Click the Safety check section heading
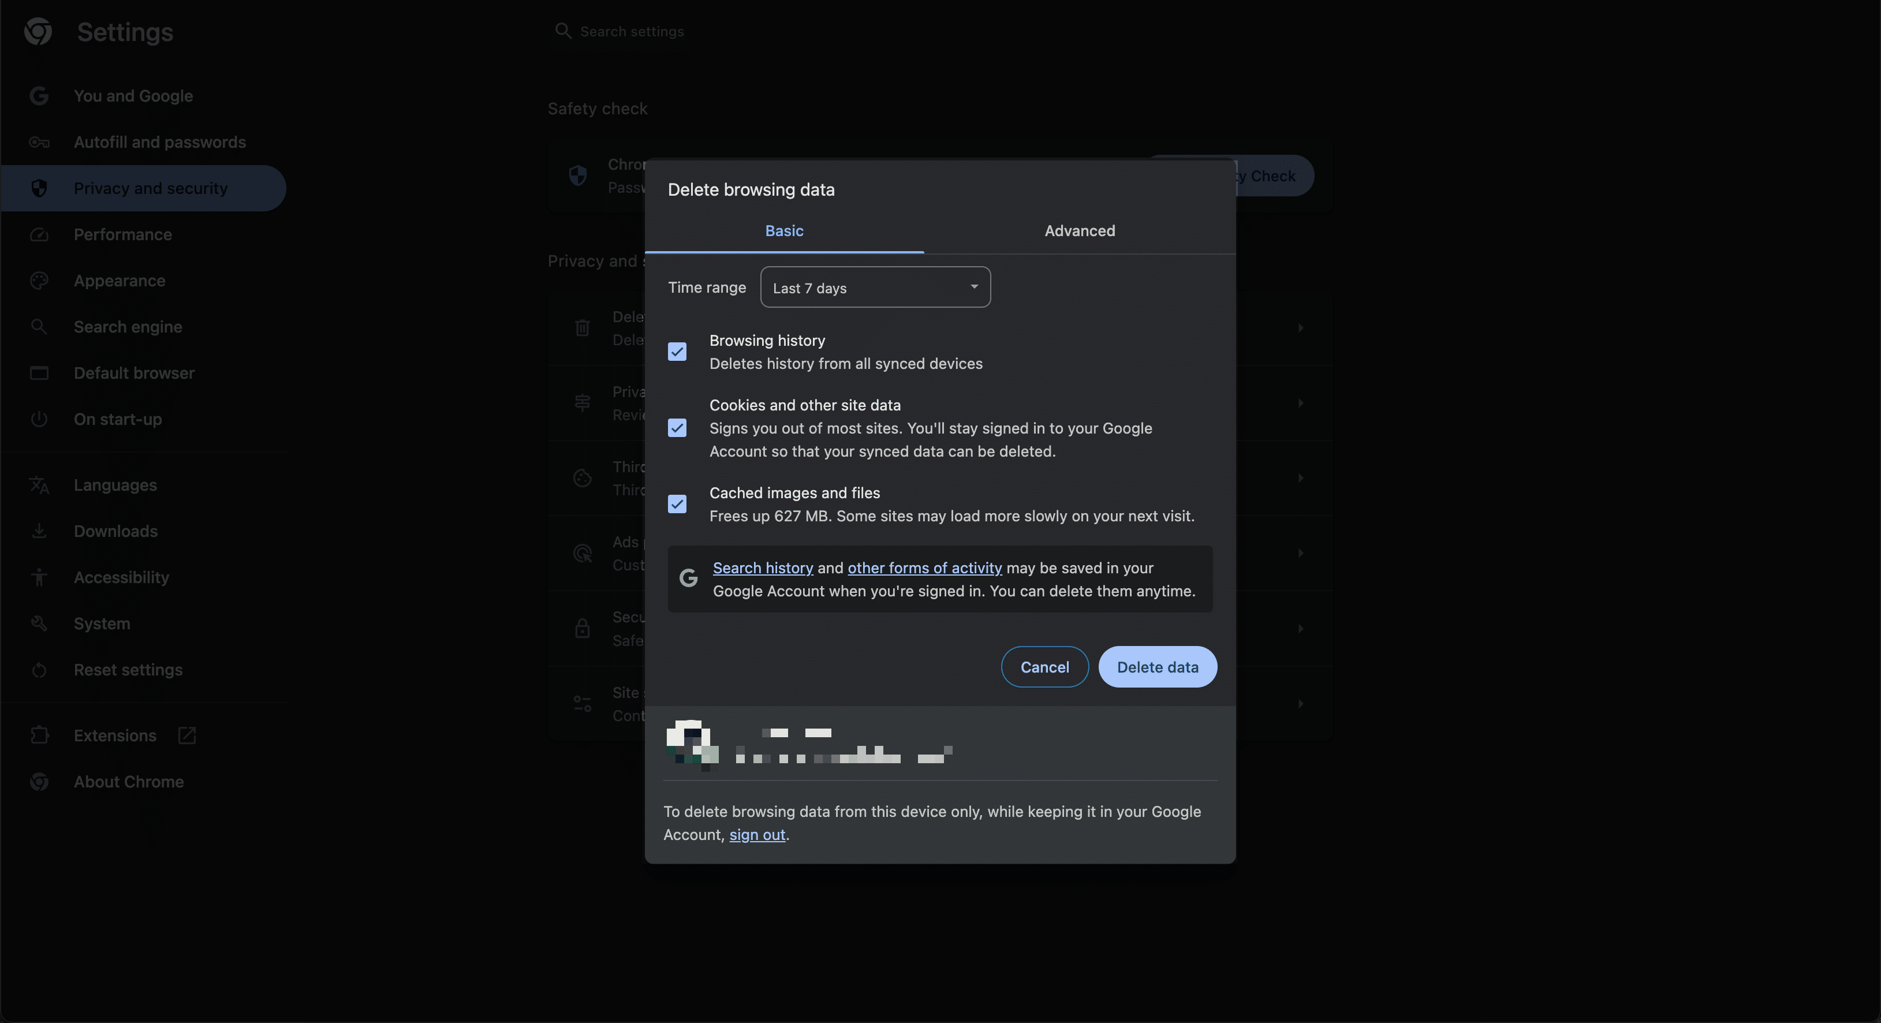The image size is (1881, 1023). 598,108
